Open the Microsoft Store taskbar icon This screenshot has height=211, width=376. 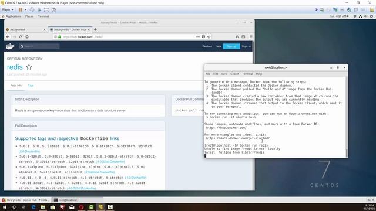click(x=52, y=207)
